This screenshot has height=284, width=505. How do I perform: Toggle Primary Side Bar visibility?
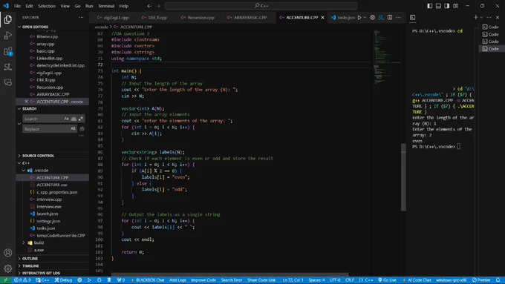click(x=430, y=6)
